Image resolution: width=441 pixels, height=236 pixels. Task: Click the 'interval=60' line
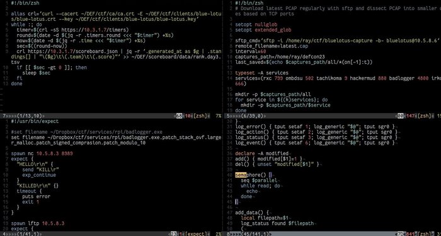pos(251,51)
